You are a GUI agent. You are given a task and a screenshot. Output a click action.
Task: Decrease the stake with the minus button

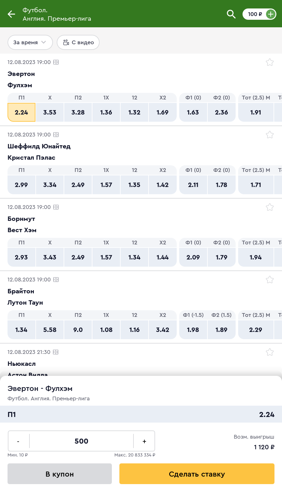(18, 441)
